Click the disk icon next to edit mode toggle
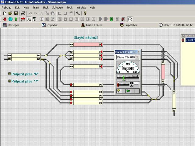Viewport: 195px width, 146px height. coord(34,19)
